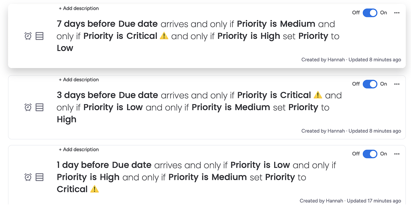Click warning icon in 7 days automation text
411x211 pixels.
[x=164, y=36]
